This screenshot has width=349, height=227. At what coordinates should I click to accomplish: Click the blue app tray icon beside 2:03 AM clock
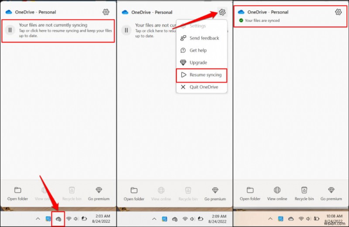pyautogui.click(x=48, y=219)
